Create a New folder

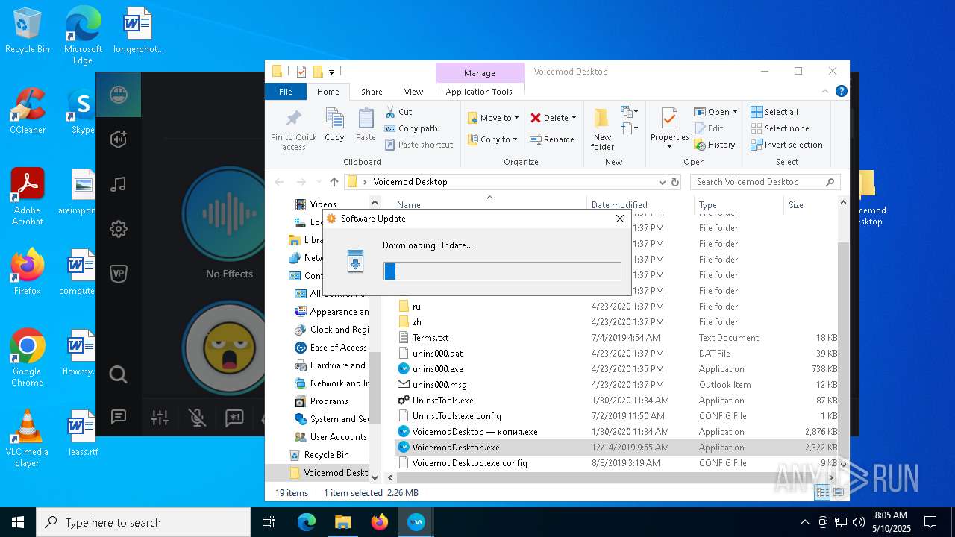click(602, 130)
